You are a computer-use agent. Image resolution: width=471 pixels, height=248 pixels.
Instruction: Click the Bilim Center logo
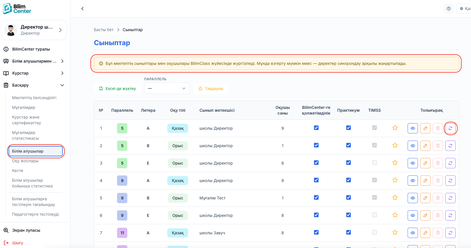17,9
